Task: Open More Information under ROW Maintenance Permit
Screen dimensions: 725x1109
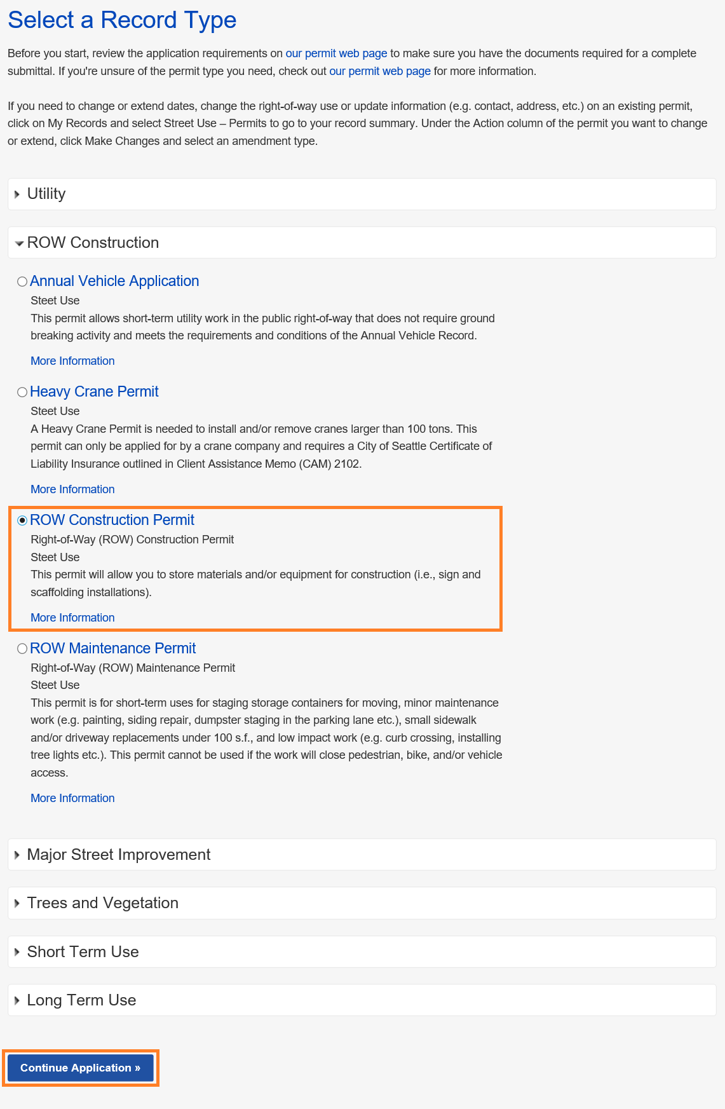Action: pyautogui.click(x=72, y=798)
